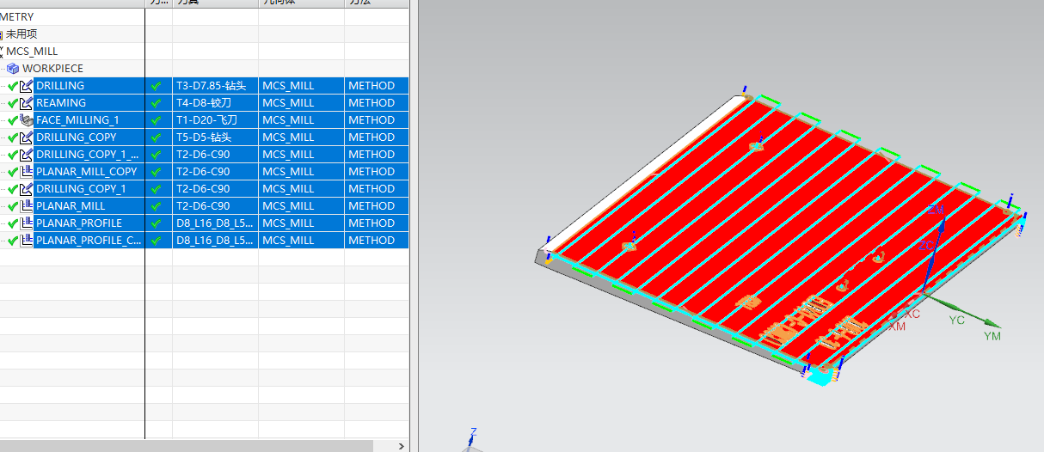Click the toolpath status checkmark for PLANAR_MILL
Screen dimensions: 1044x452
[x=156, y=206]
